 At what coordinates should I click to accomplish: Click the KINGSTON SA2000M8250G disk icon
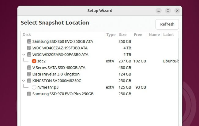[x=29, y=81]
